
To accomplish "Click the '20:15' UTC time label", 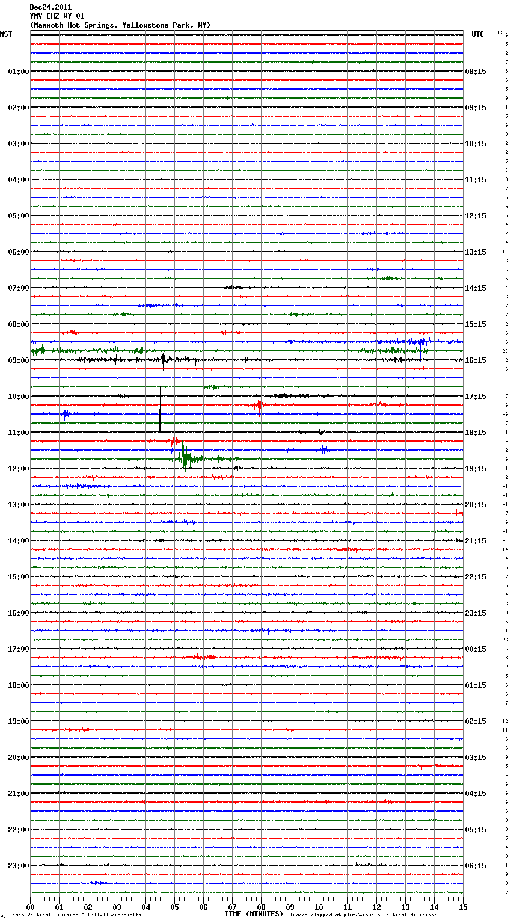I will click(476, 505).
